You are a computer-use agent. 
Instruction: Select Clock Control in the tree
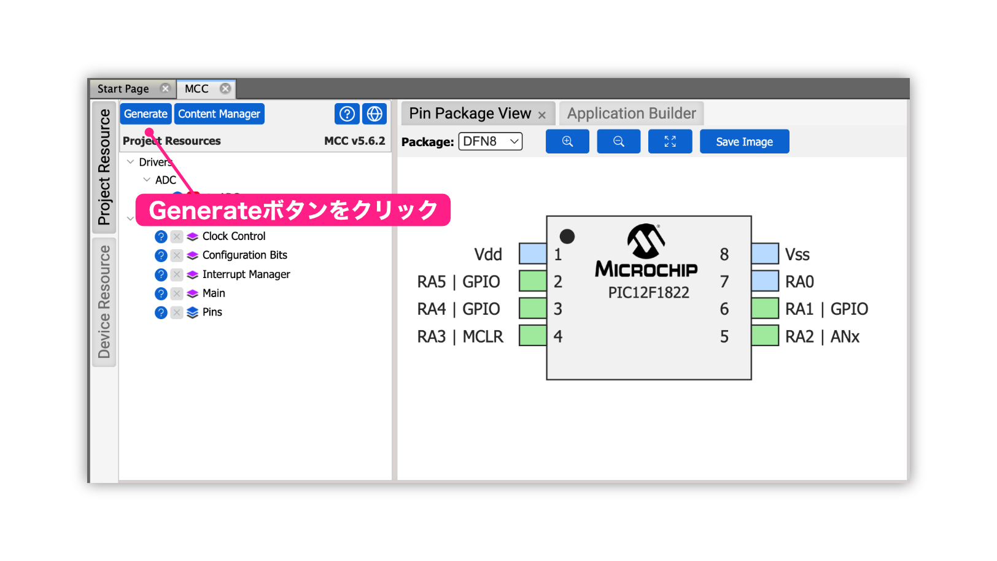234,236
